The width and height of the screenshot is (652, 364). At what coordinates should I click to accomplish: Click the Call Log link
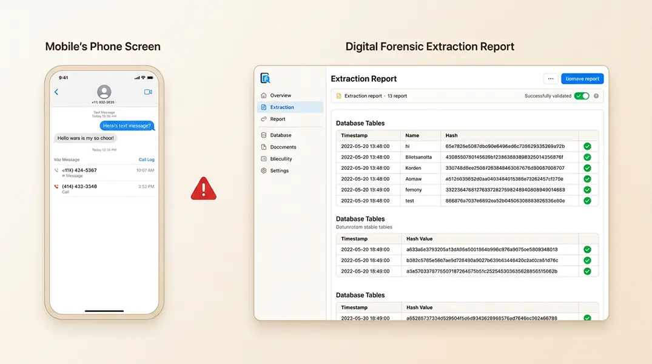146,160
